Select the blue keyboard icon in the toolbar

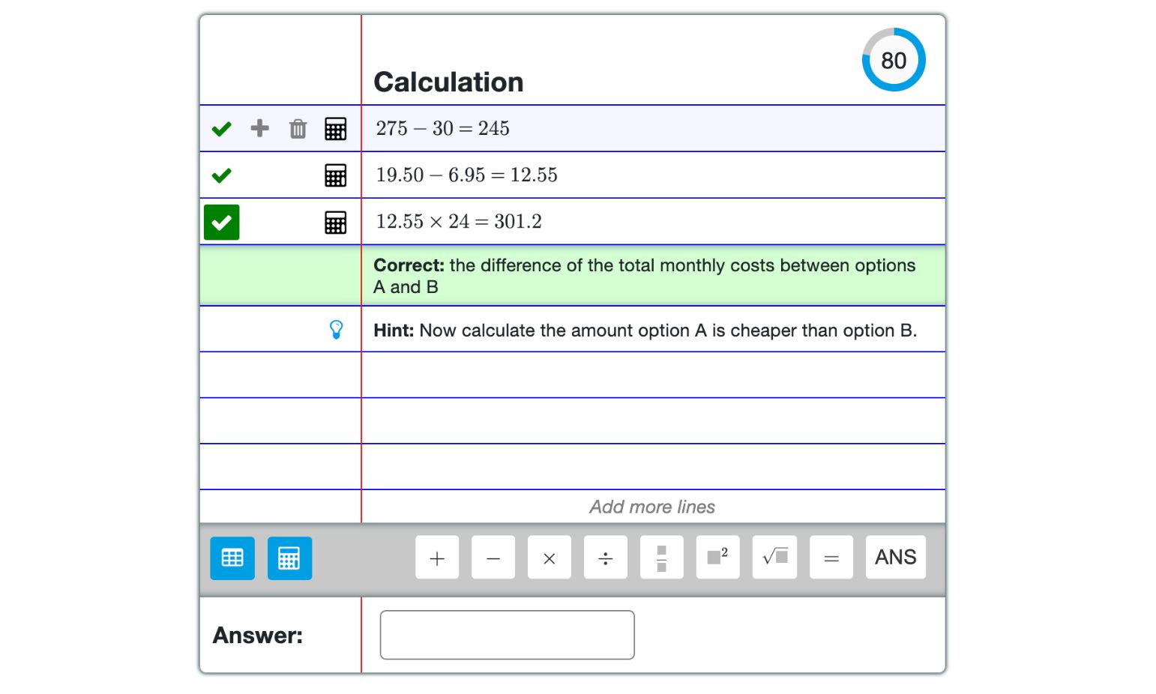(x=232, y=558)
